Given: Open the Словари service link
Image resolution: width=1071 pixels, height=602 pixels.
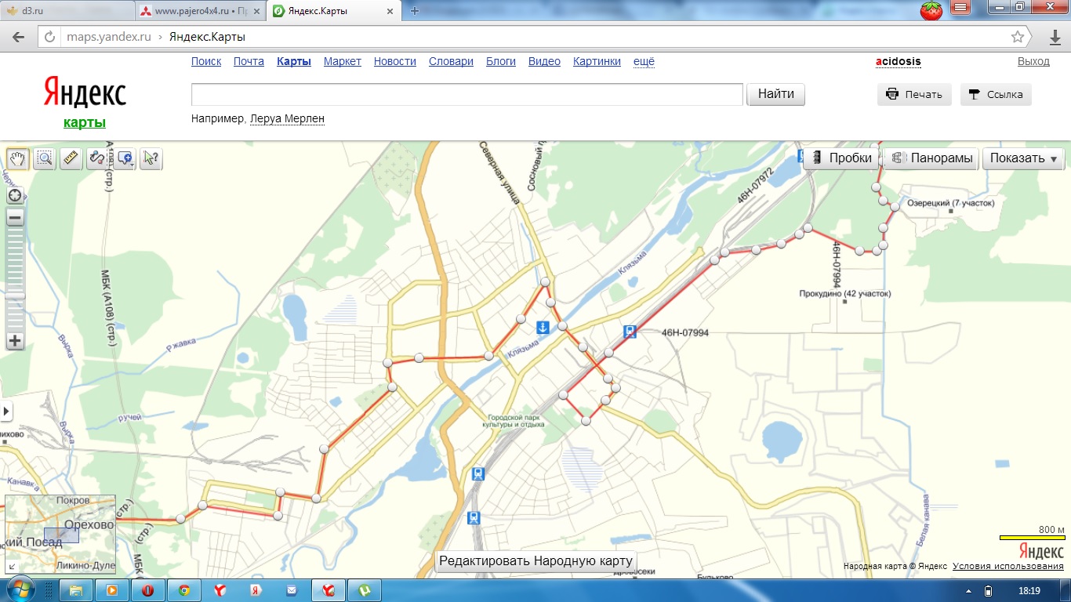Looking at the screenshot, I should tap(451, 61).
